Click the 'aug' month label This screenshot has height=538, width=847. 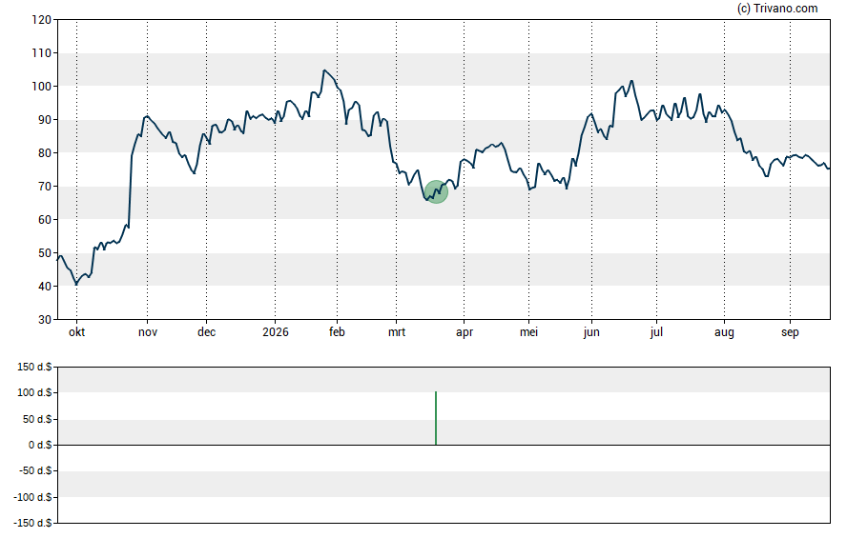coord(724,332)
